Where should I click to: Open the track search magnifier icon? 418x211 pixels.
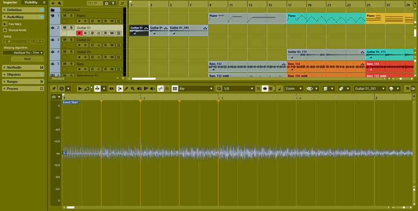click(122, 3)
